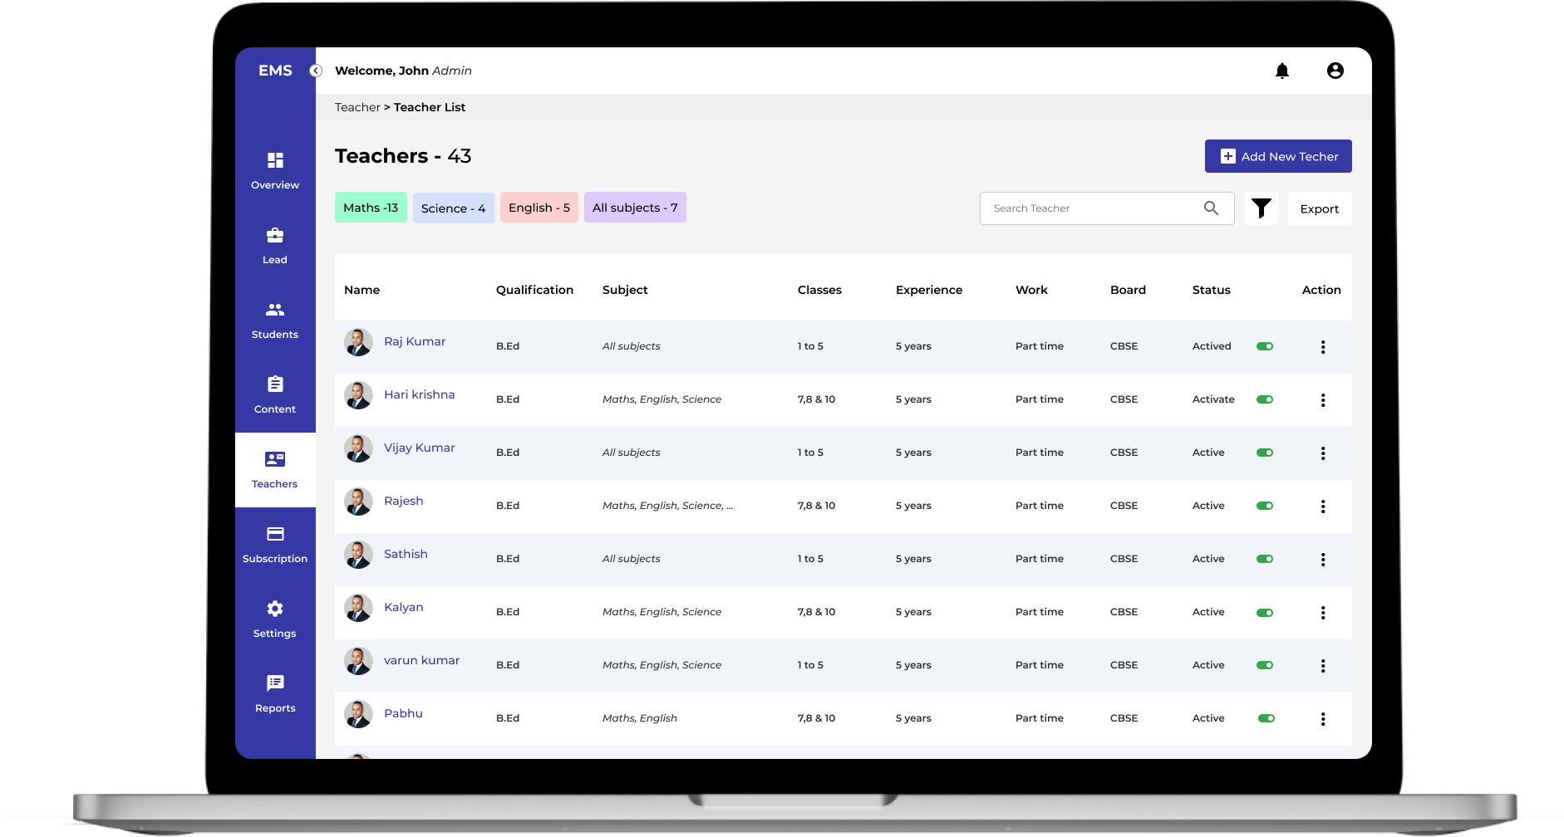Toggle status switch for Hari krishna
The width and height of the screenshot is (1564, 837).
[x=1265, y=399]
